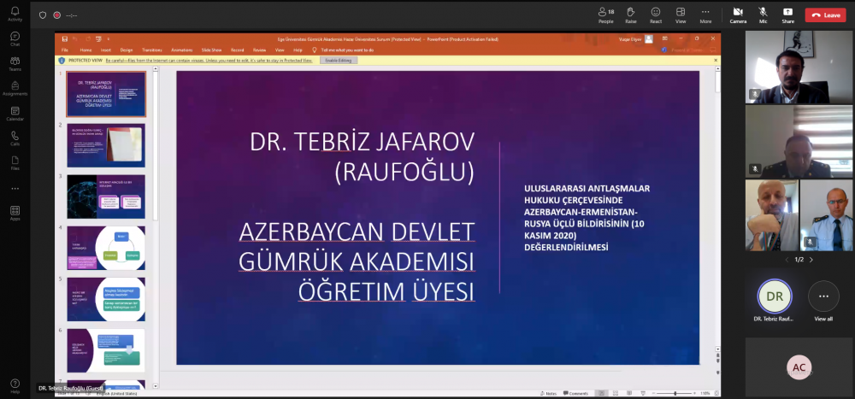The height and width of the screenshot is (399, 855).
Task: Open the Share content tray
Action: [x=787, y=15]
